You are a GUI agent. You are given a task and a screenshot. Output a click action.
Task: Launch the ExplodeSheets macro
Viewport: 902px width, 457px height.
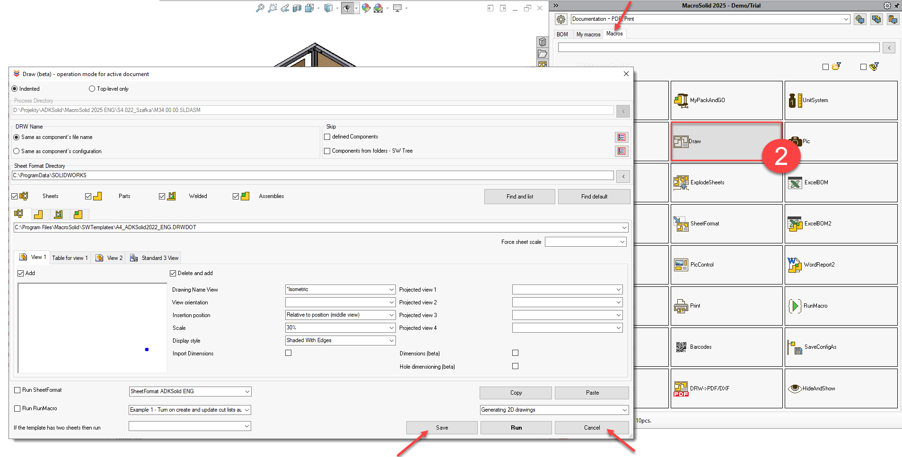pyautogui.click(x=726, y=182)
